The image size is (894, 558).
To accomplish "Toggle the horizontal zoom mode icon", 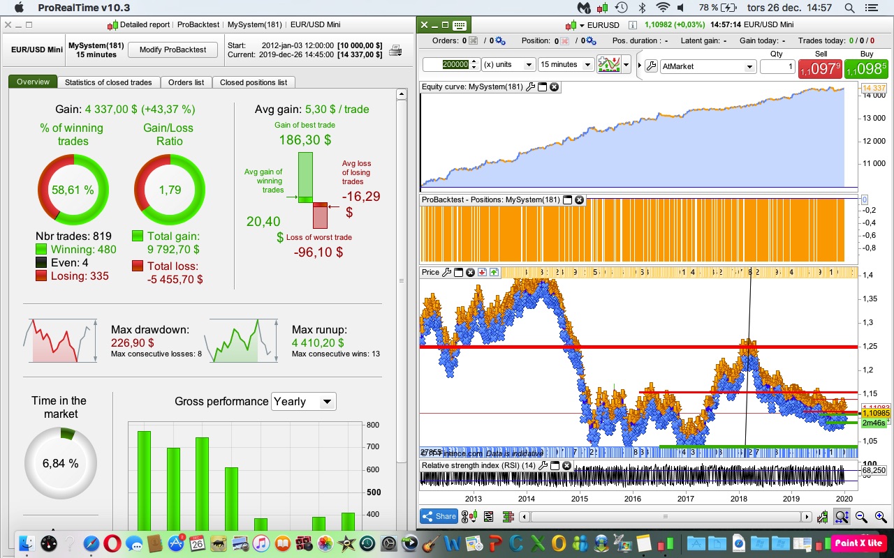I will click(842, 517).
